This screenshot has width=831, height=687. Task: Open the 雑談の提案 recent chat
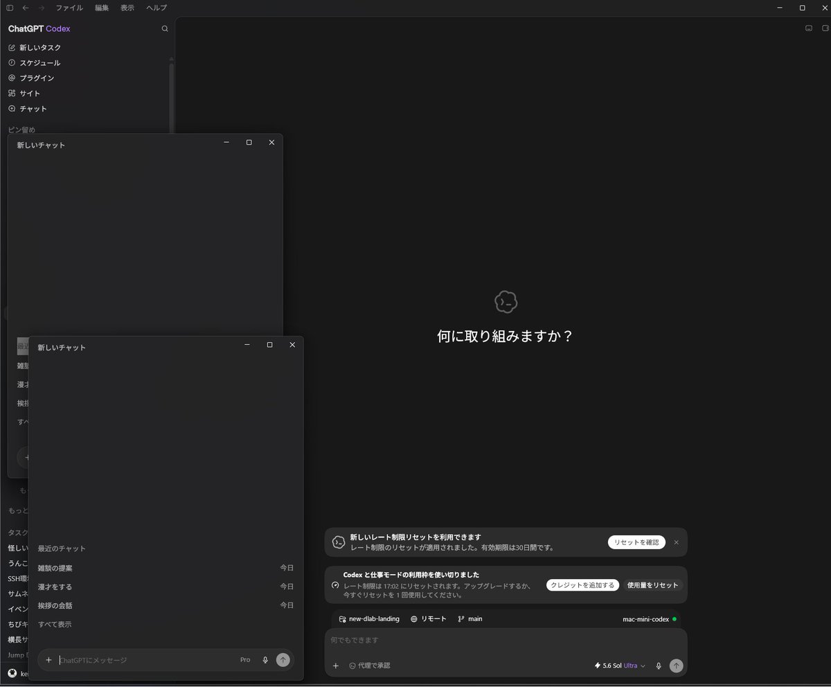166,568
